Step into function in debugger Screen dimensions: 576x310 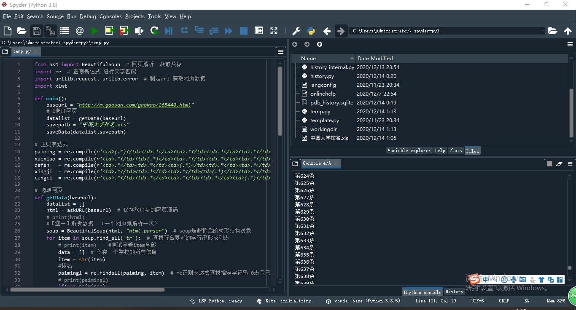point(199,31)
